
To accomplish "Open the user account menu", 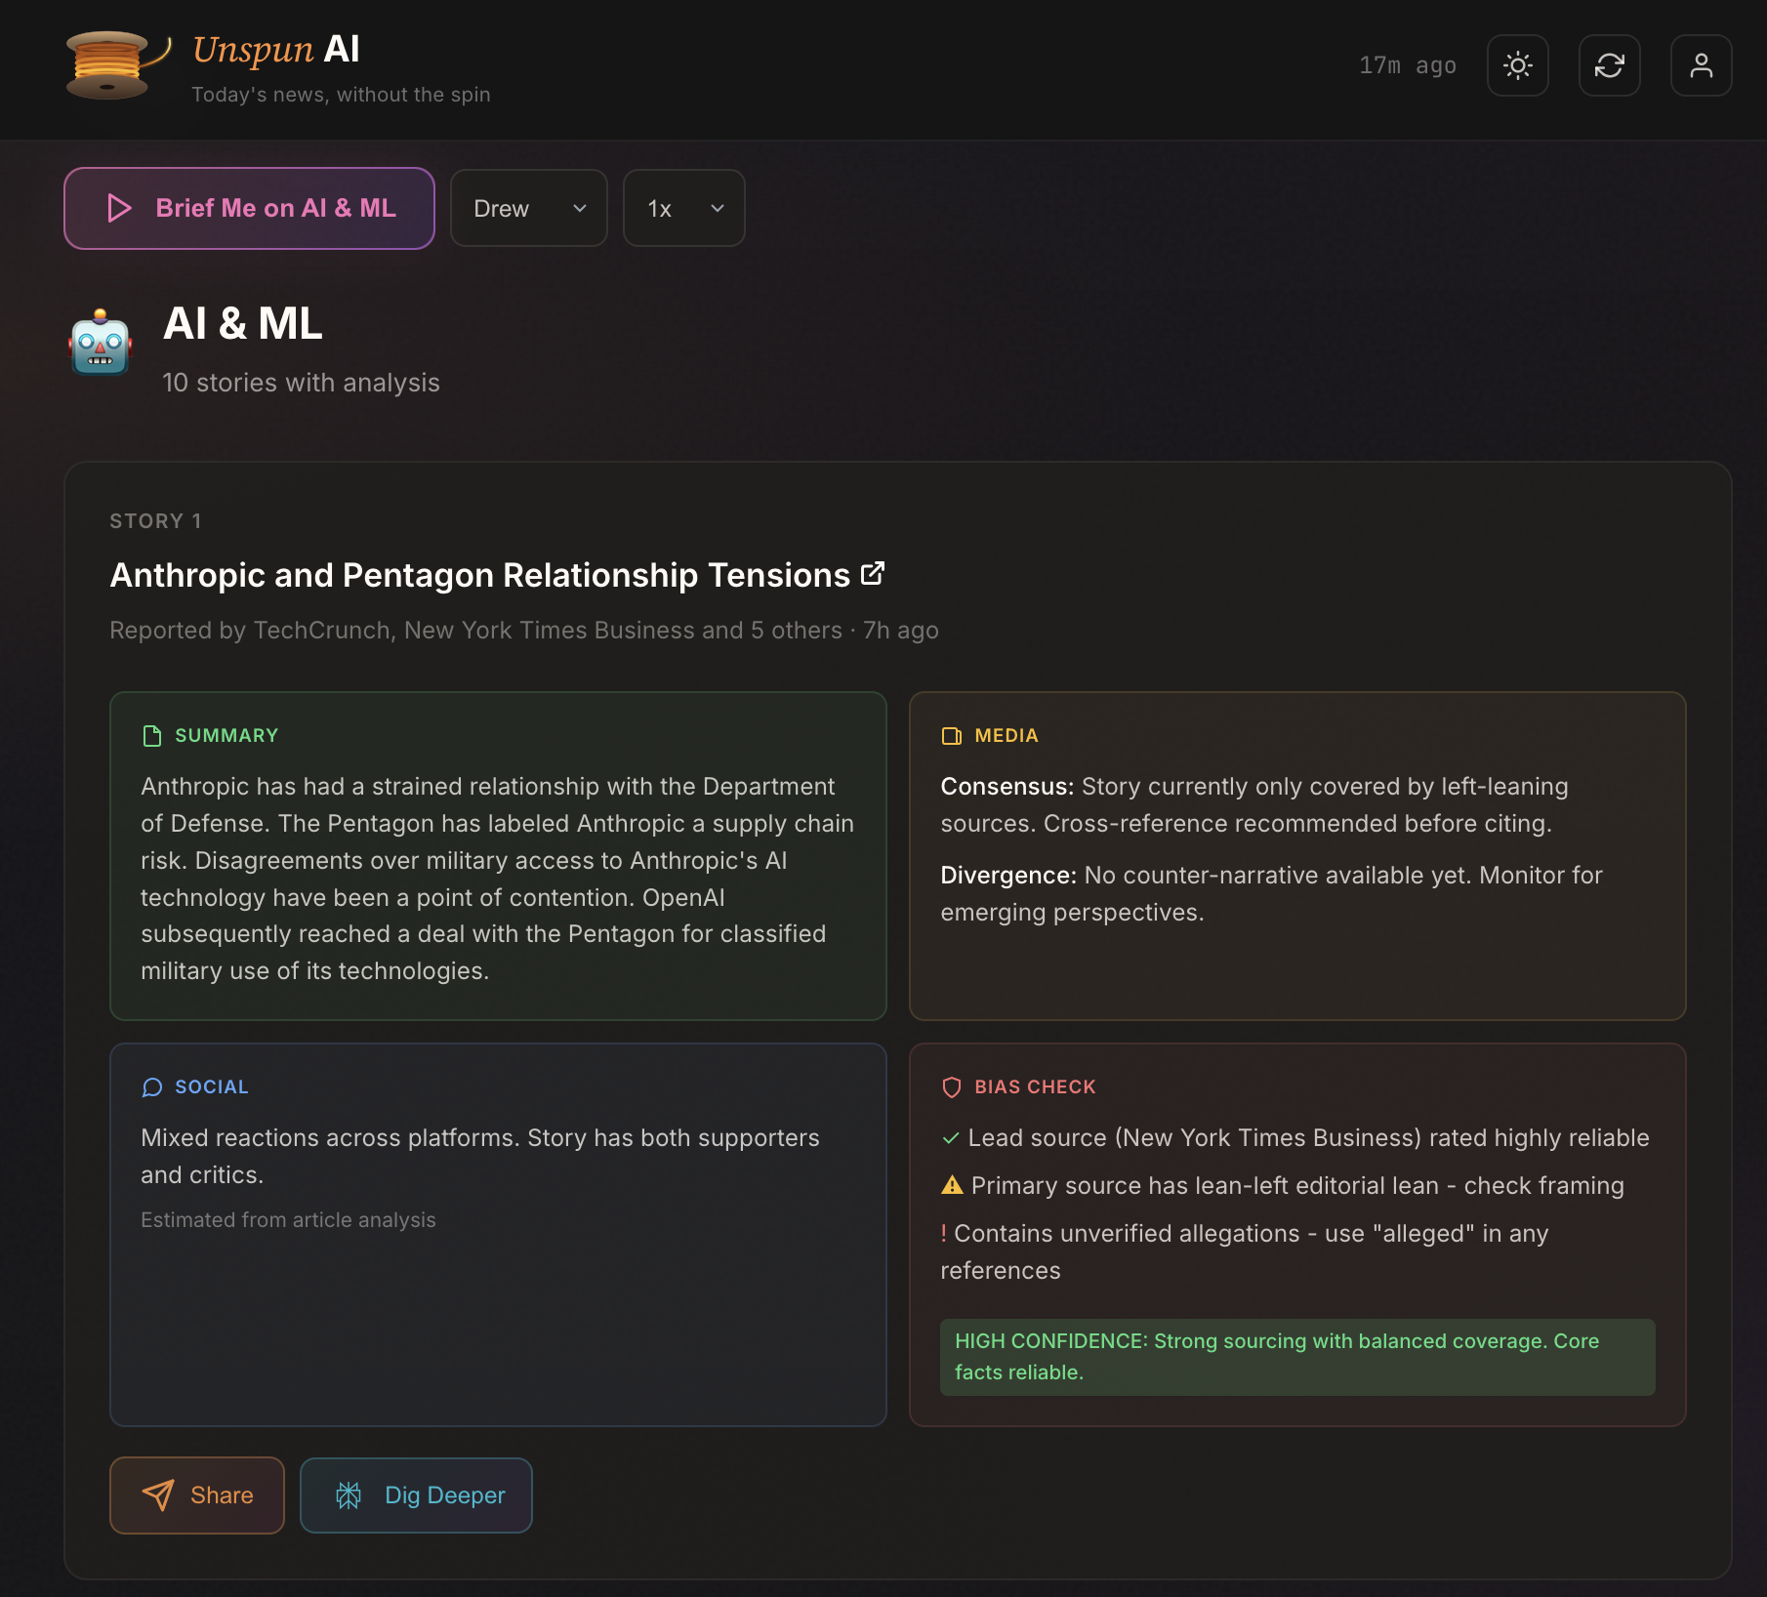I will pyautogui.click(x=1702, y=65).
